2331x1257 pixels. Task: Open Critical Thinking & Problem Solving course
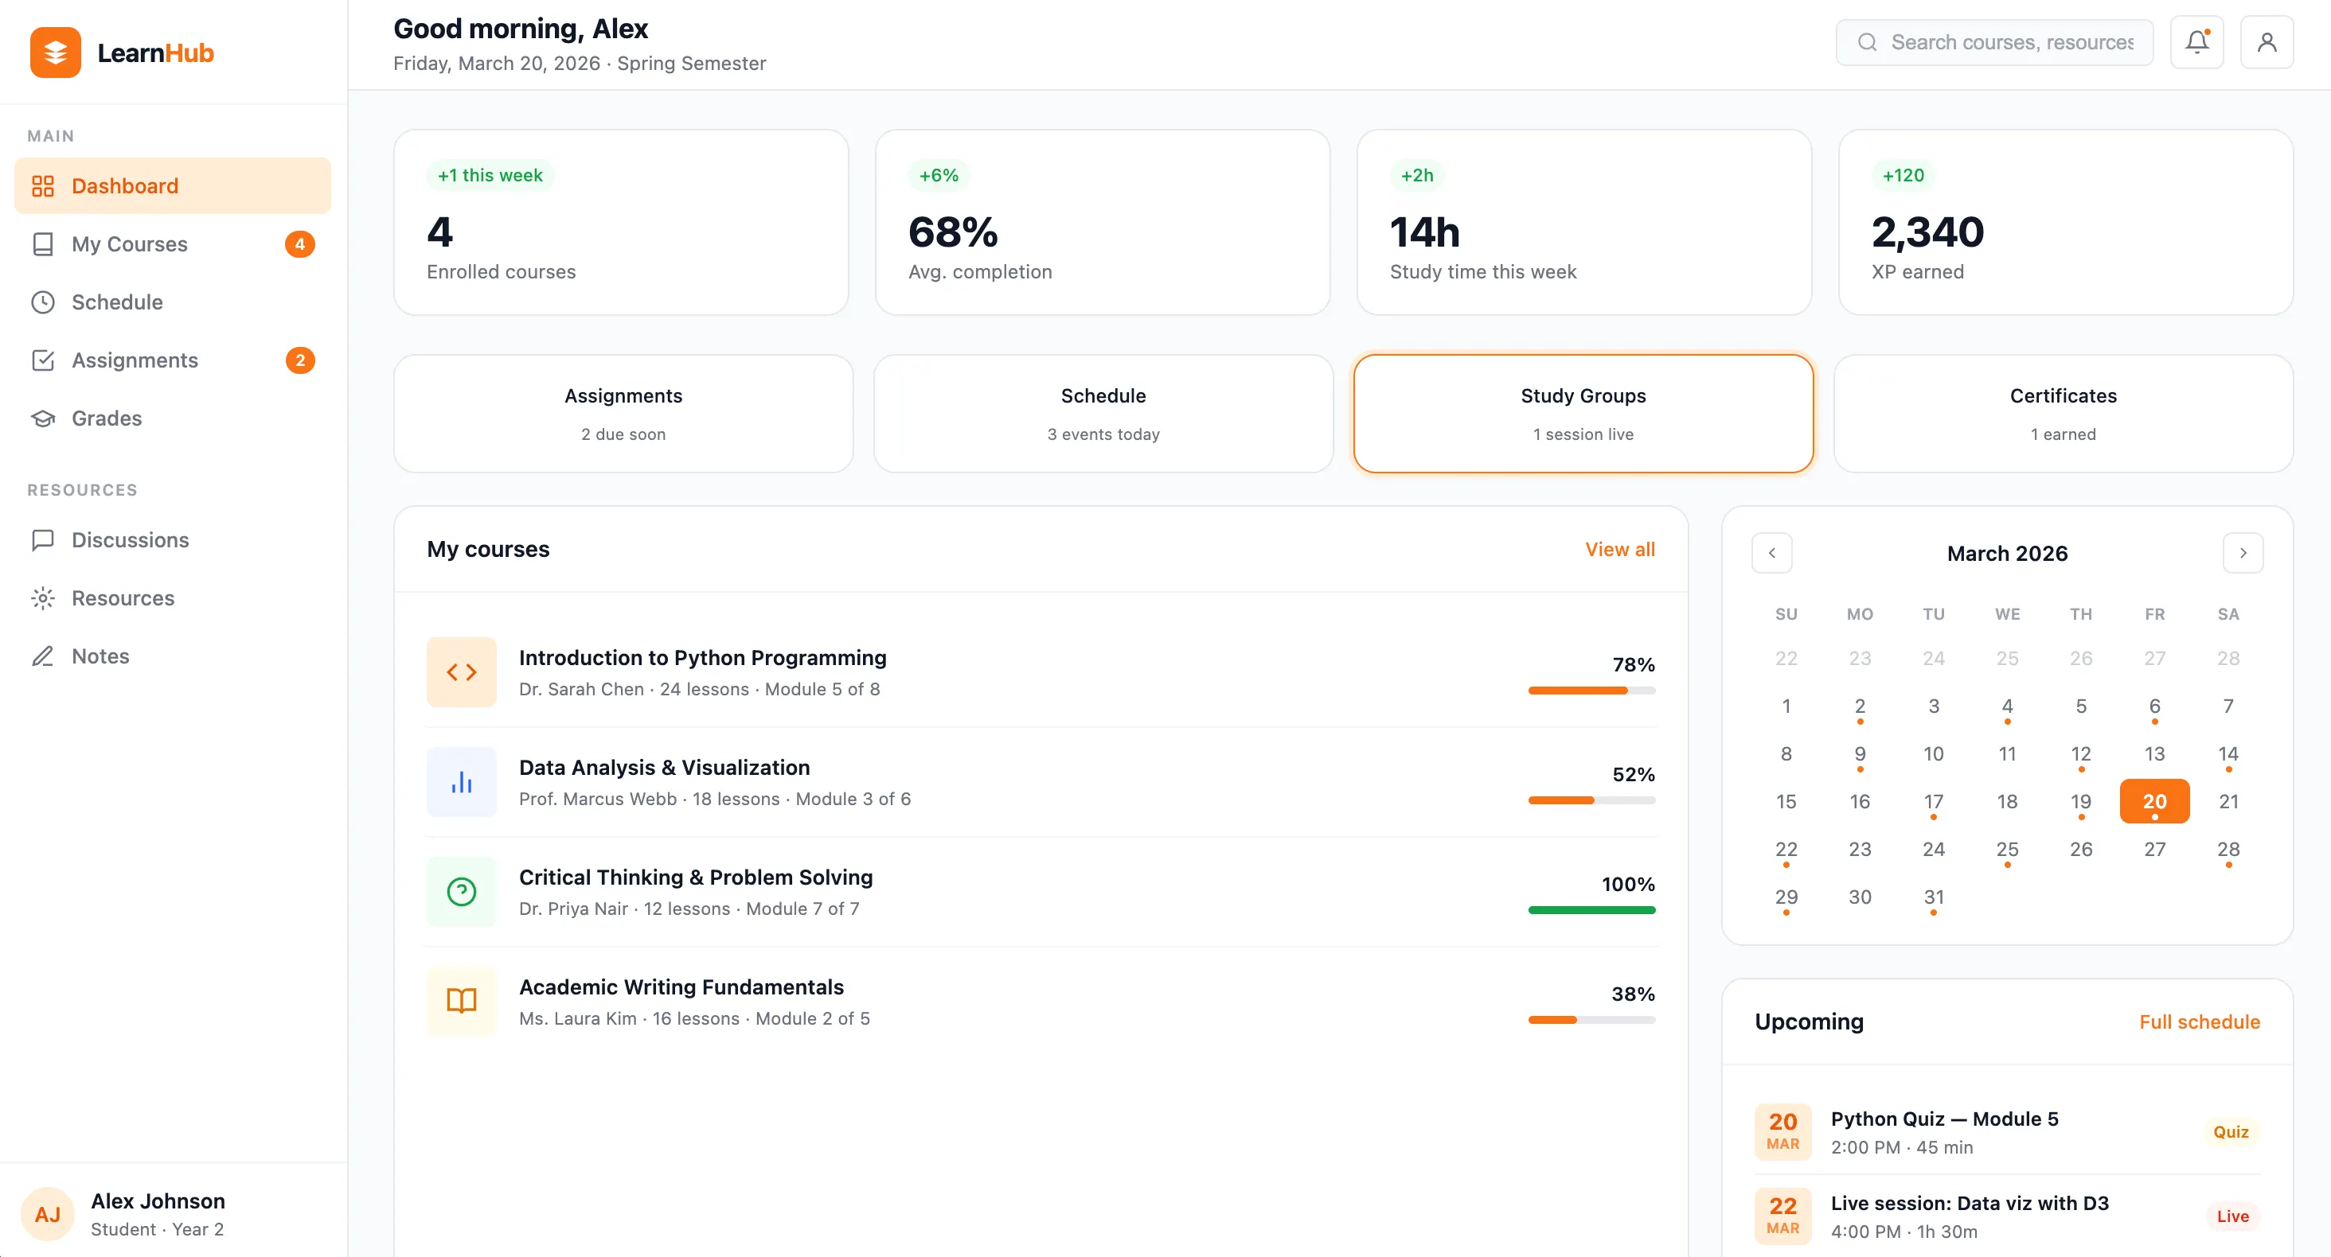1041,892
